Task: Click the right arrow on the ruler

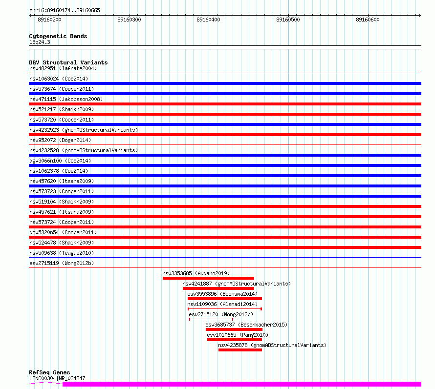Action: [x=419, y=16]
